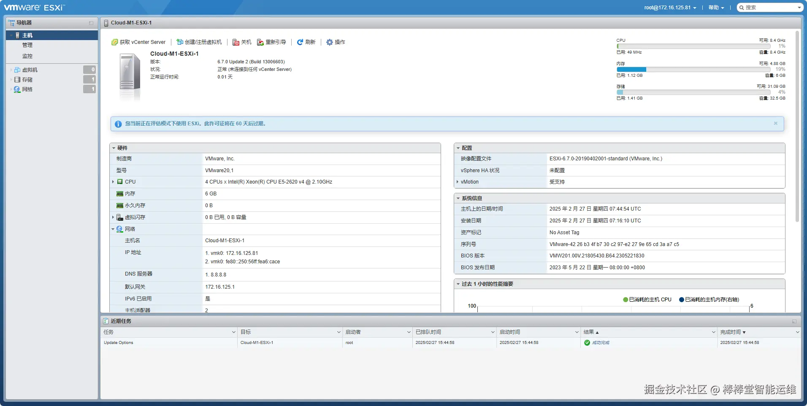Open the 监控 page in navigator

pyautogui.click(x=27, y=56)
